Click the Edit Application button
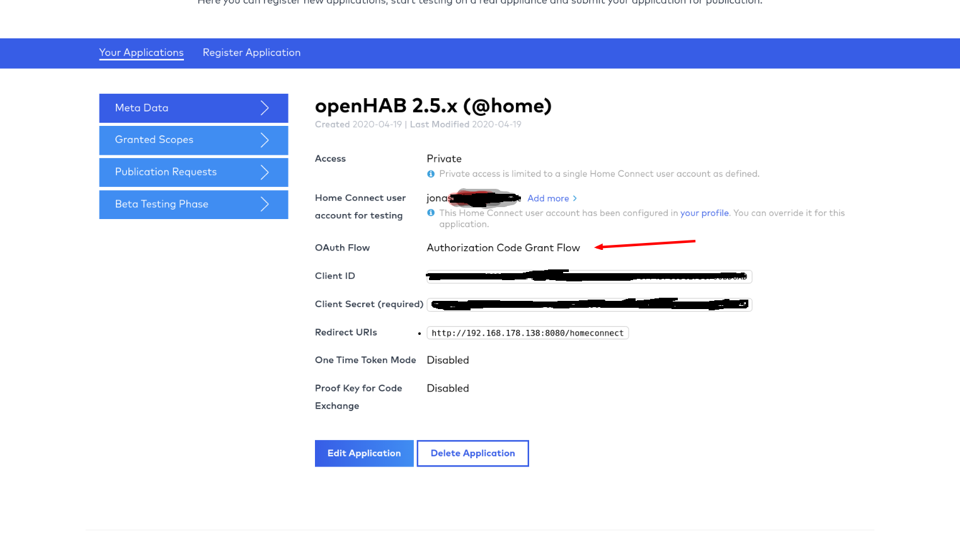This screenshot has width=960, height=547. pos(364,453)
